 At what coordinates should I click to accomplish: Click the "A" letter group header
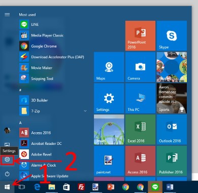[20, 123]
